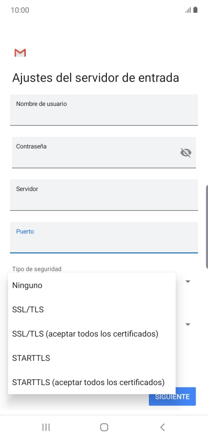The height and width of the screenshot is (439, 208).
Task: Tap the battery status icon
Action: [x=196, y=10]
